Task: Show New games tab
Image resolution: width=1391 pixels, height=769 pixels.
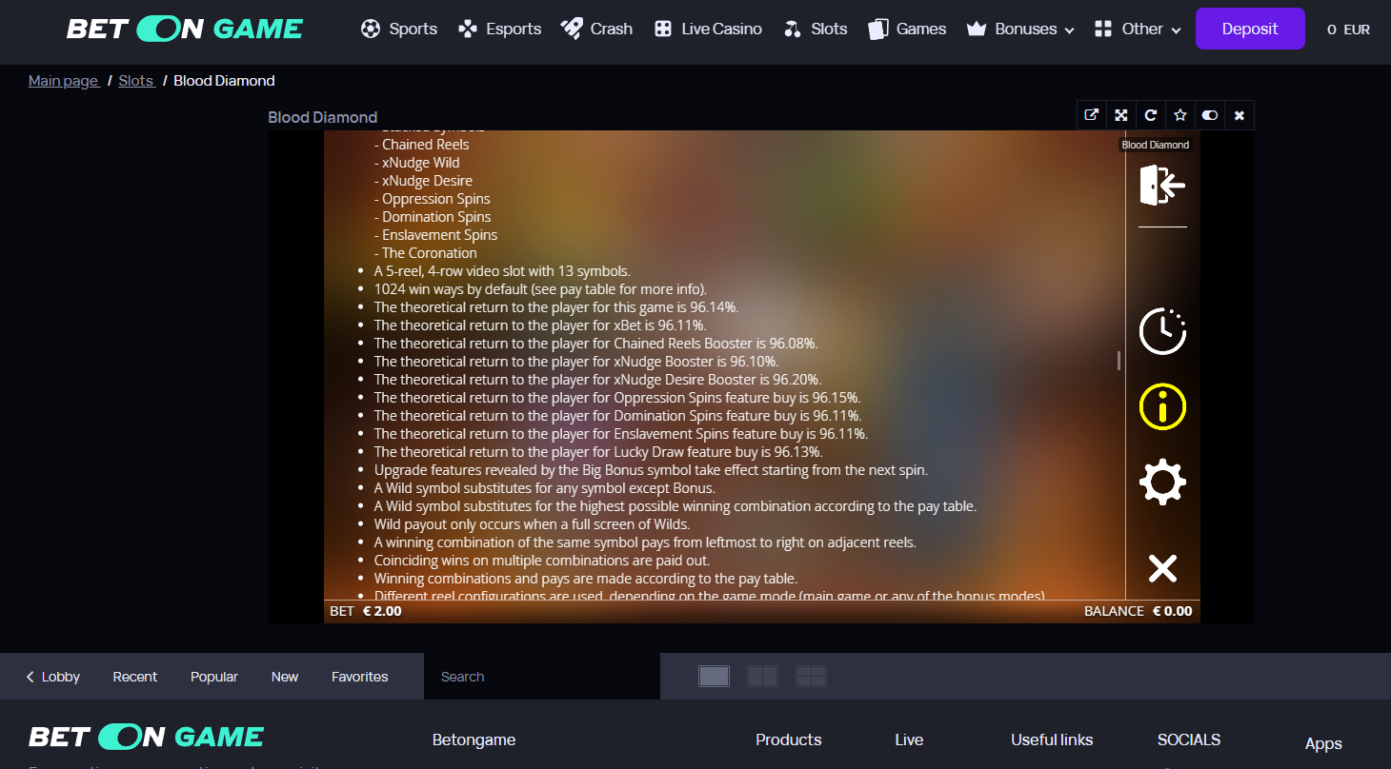Action: pyautogui.click(x=285, y=677)
